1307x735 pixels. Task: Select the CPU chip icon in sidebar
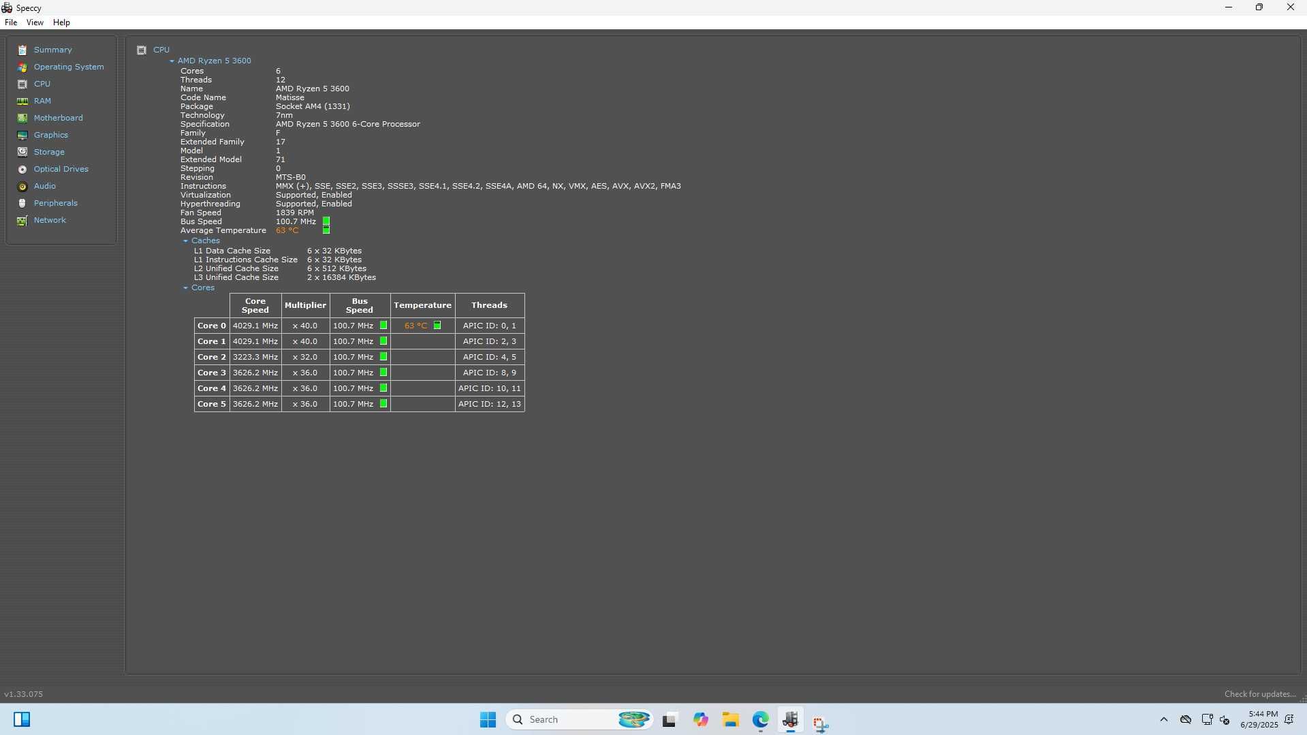pyautogui.click(x=22, y=84)
